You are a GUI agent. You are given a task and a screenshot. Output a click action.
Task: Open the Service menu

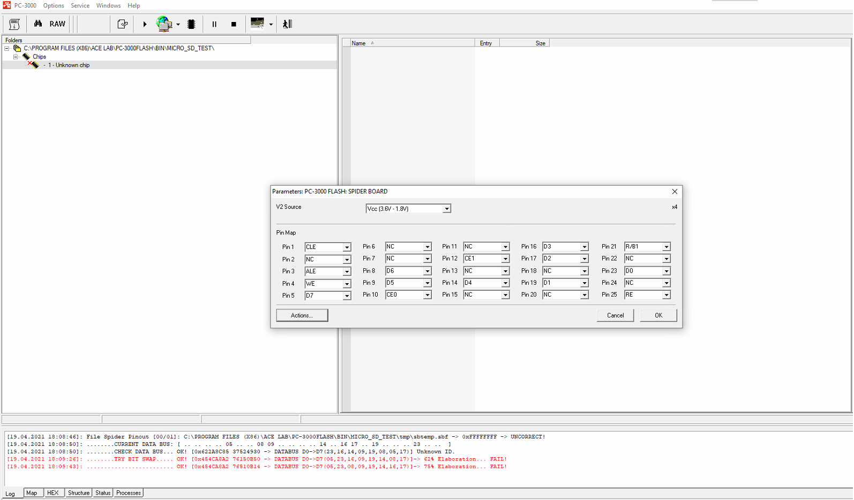tap(80, 5)
